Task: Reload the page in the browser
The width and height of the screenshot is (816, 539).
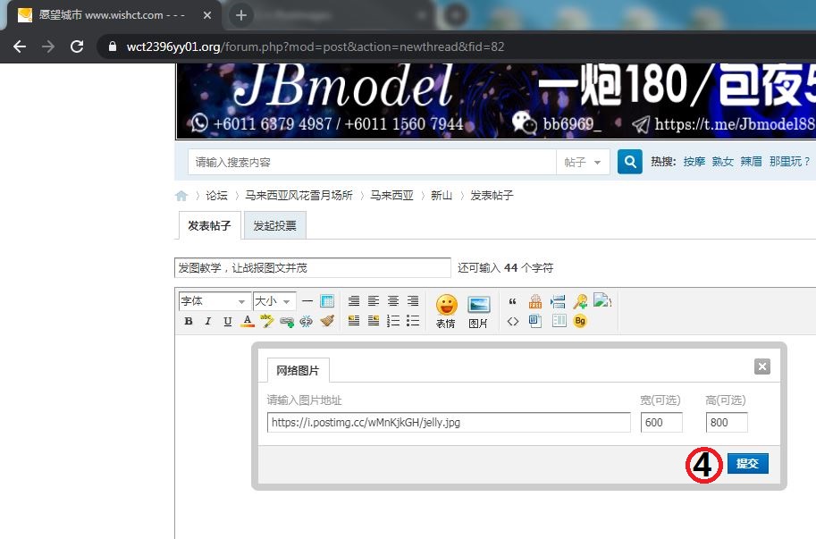Action: (77, 46)
